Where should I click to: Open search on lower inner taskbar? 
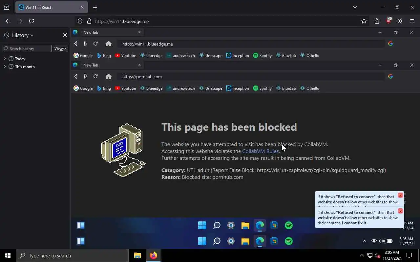point(217,241)
